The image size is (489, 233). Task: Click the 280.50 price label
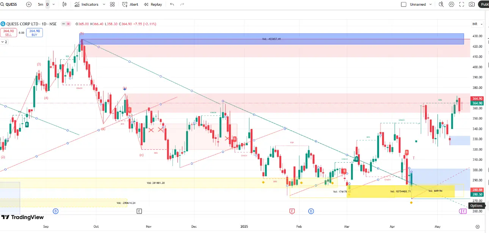pos(476,194)
